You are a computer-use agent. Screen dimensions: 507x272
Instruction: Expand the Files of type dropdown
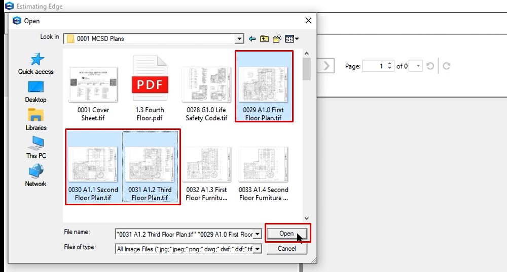tap(258, 249)
